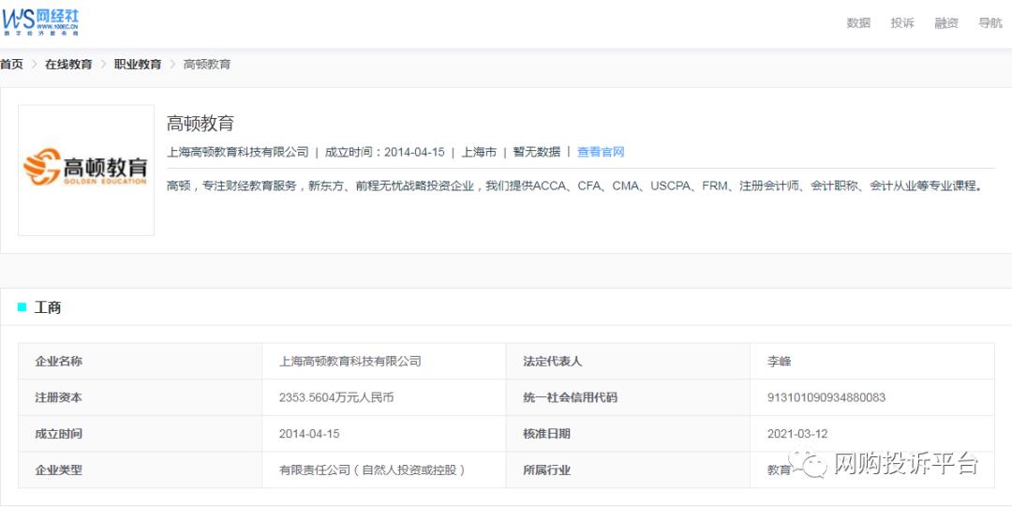Select the company description paragraph
The image size is (1012, 507).
575,186
